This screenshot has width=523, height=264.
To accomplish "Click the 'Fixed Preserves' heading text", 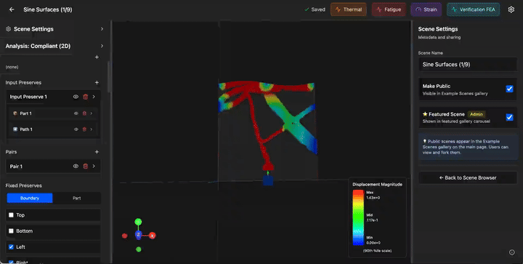I will coord(24,185).
